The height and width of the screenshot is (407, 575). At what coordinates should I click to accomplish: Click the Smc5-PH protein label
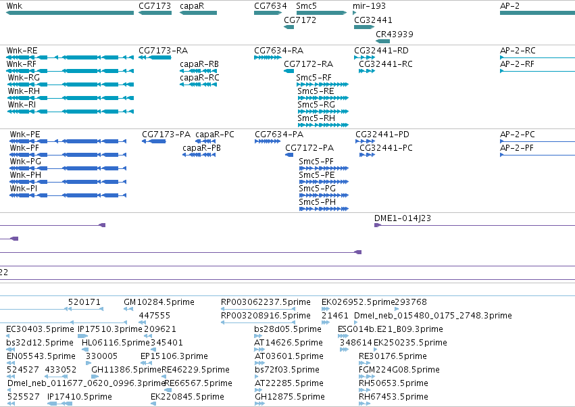tap(317, 202)
